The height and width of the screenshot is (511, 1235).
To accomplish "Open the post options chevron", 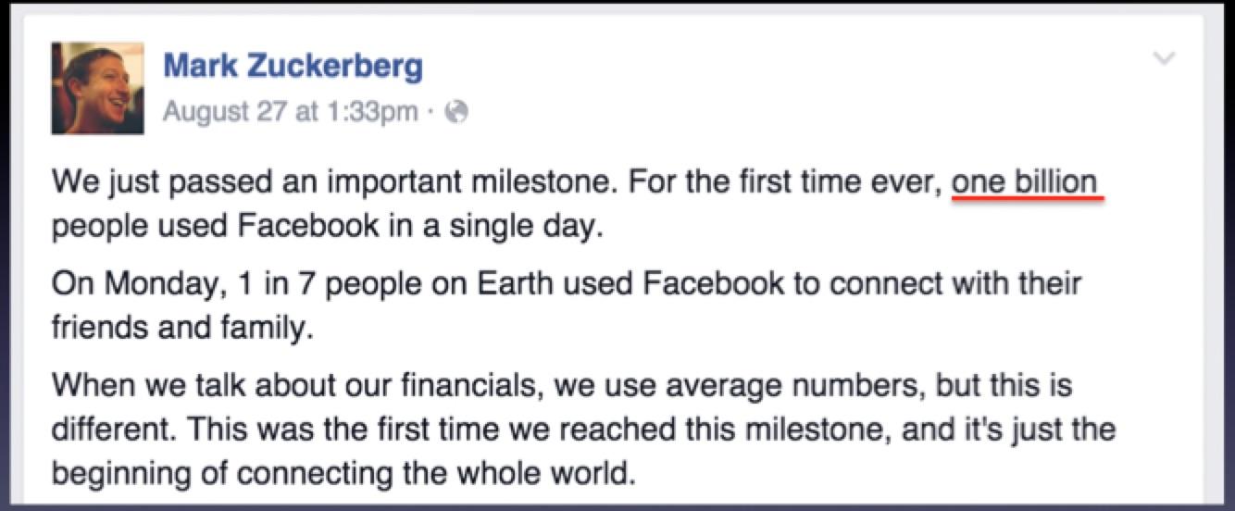I will click(x=1164, y=59).
